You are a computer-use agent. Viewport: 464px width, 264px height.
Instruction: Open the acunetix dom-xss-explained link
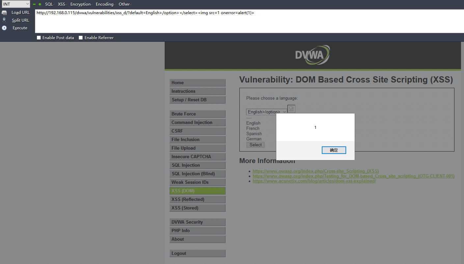(x=314, y=181)
